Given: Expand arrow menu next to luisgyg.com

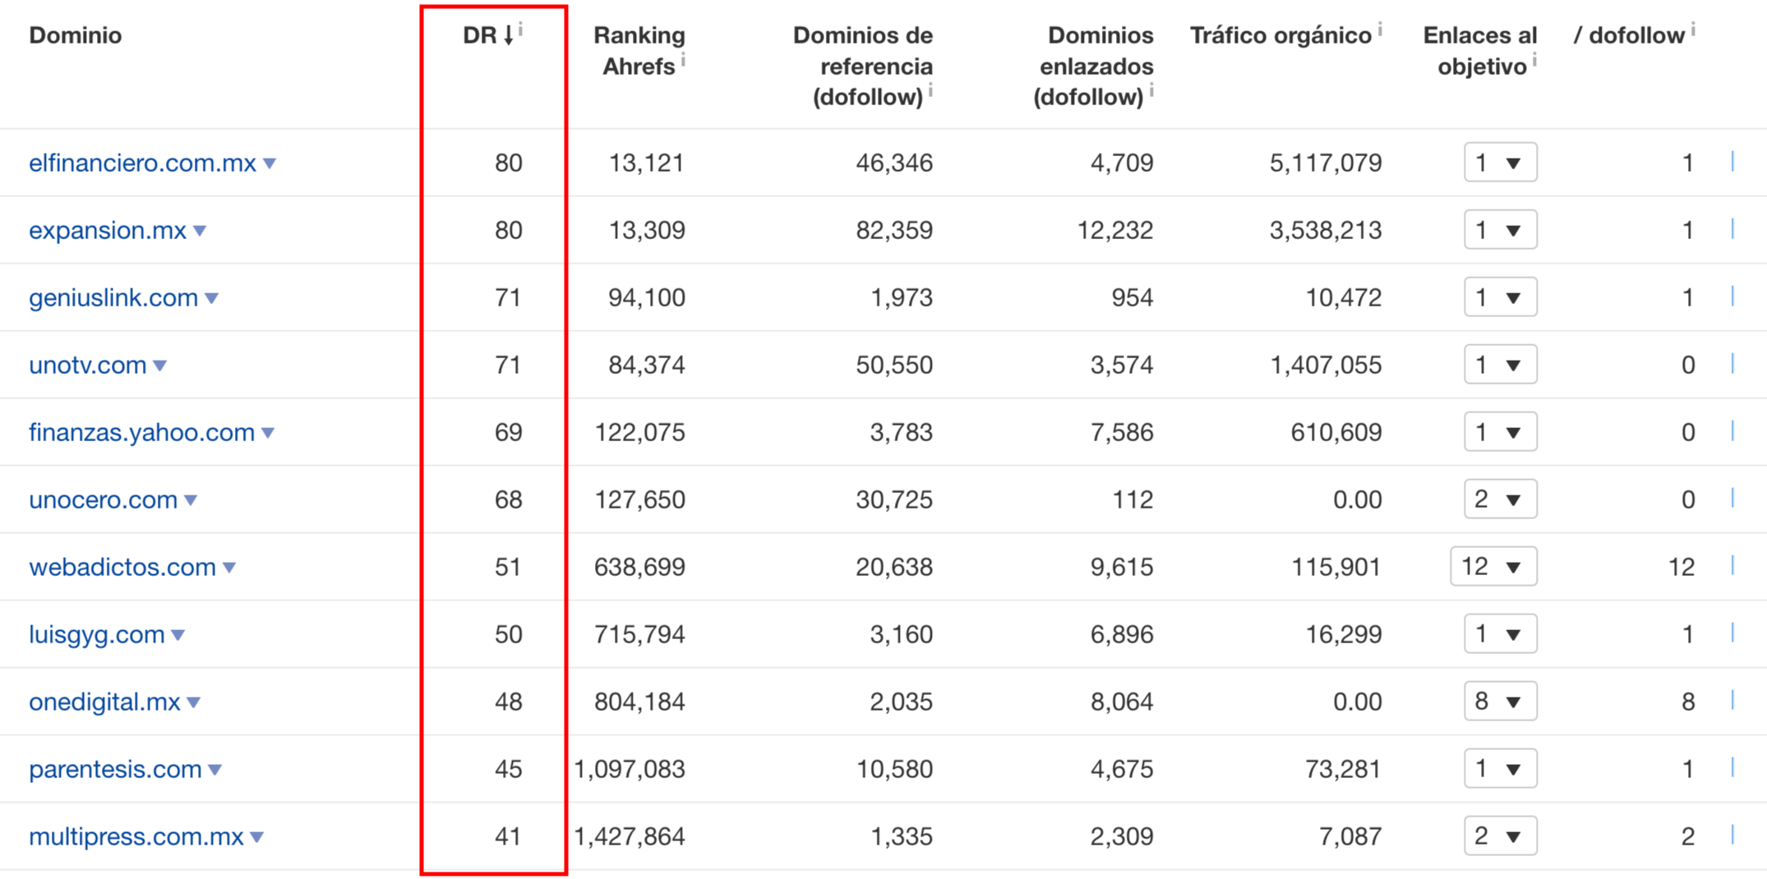Looking at the screenshot, I should click(x=178, y=636).
